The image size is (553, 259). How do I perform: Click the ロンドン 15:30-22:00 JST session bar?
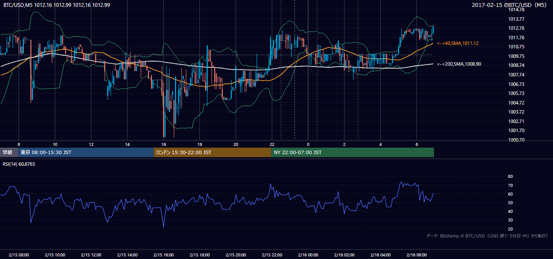coord(212,152)
